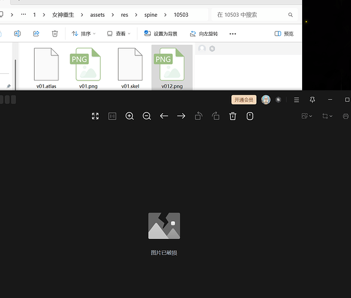Open the 排序 sort dropdown

pos(83,34)
